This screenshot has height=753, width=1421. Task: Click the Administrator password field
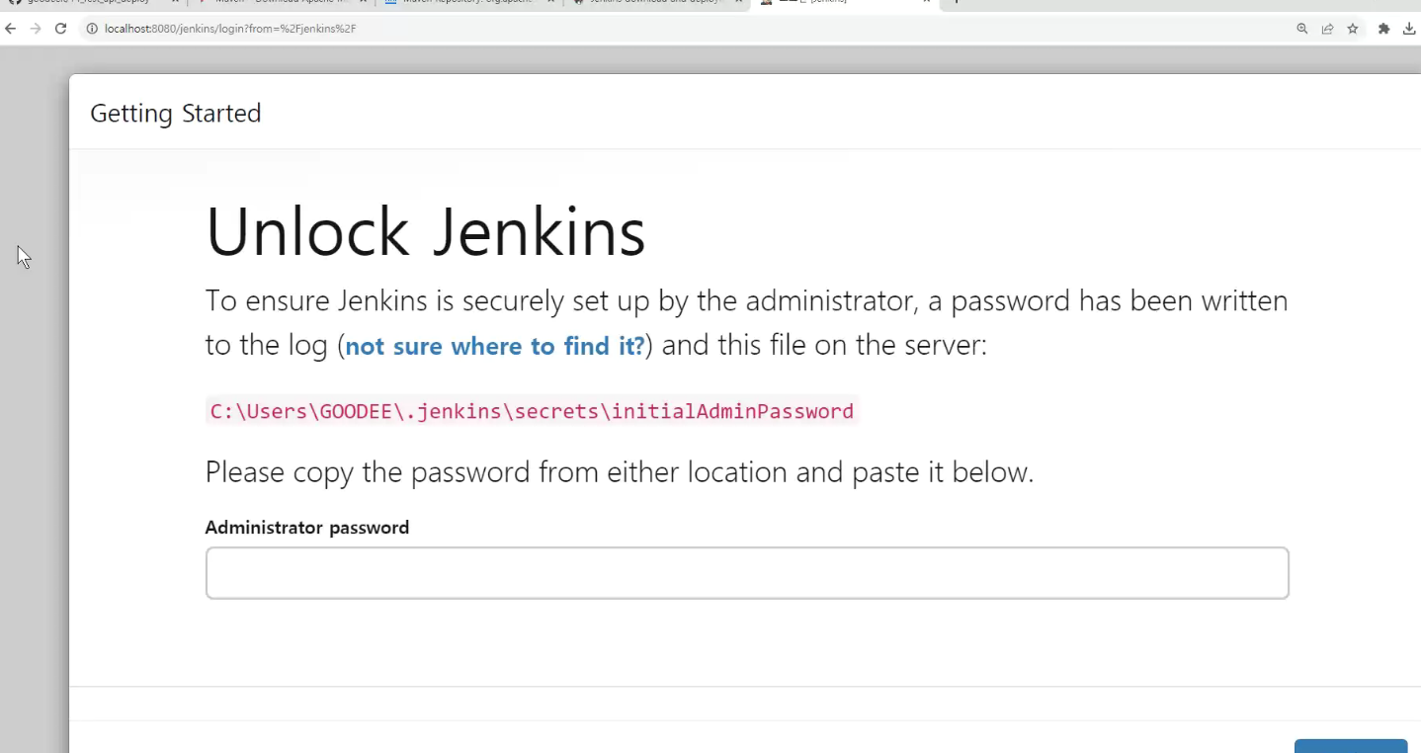click(747, 573)
